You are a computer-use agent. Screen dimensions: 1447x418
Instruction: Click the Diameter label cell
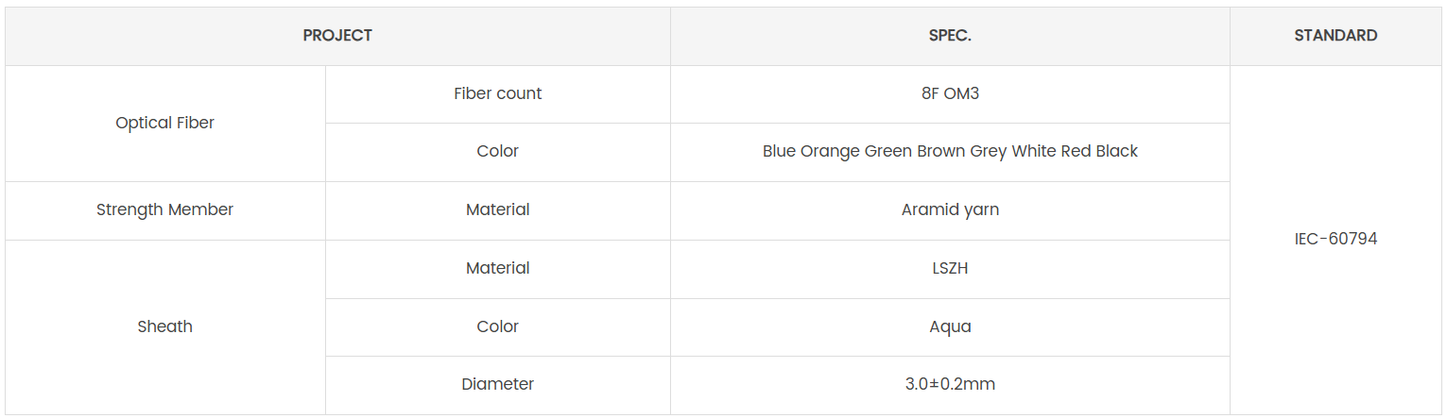click(x=498, y=384)
